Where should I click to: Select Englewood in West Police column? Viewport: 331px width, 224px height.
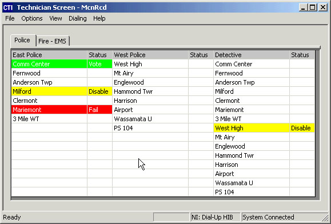[150, 82]
